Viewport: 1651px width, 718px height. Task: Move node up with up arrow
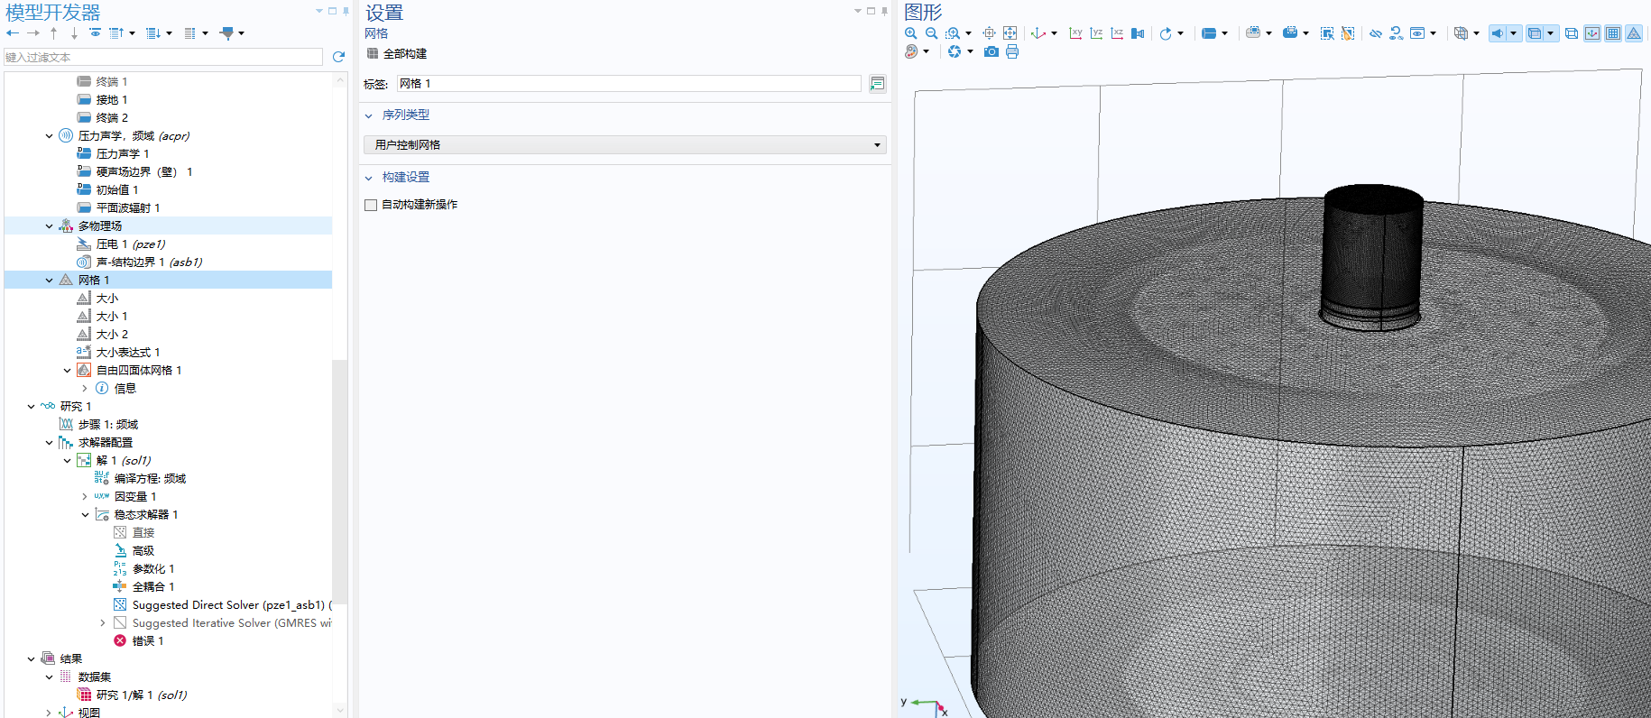(x=54, y=33)
